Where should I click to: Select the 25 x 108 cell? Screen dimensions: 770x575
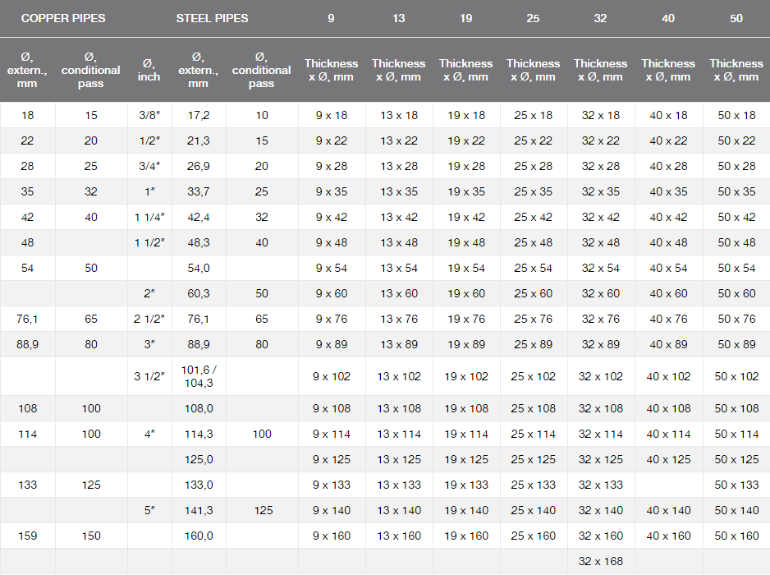point(533,408)
